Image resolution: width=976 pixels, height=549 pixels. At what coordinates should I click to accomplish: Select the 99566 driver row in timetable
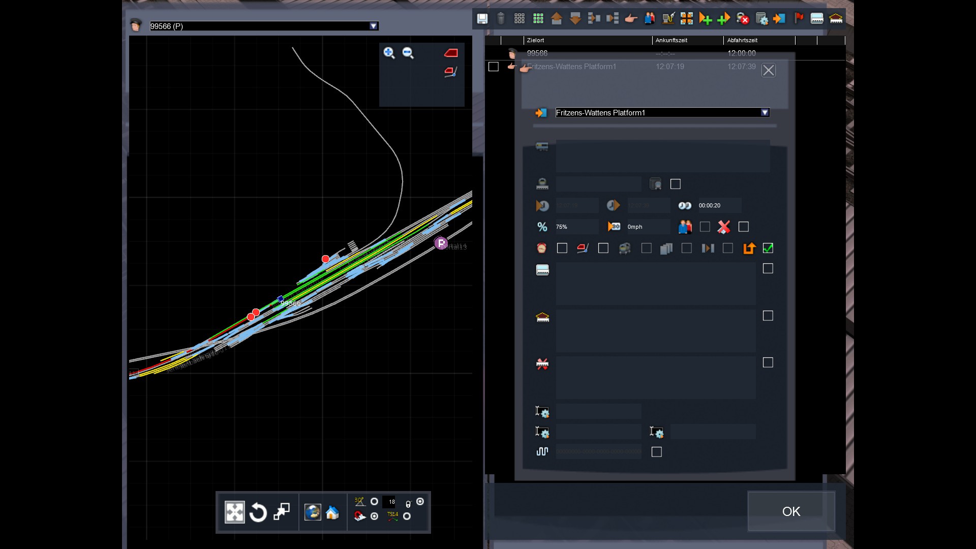click(x=665, y=53)
